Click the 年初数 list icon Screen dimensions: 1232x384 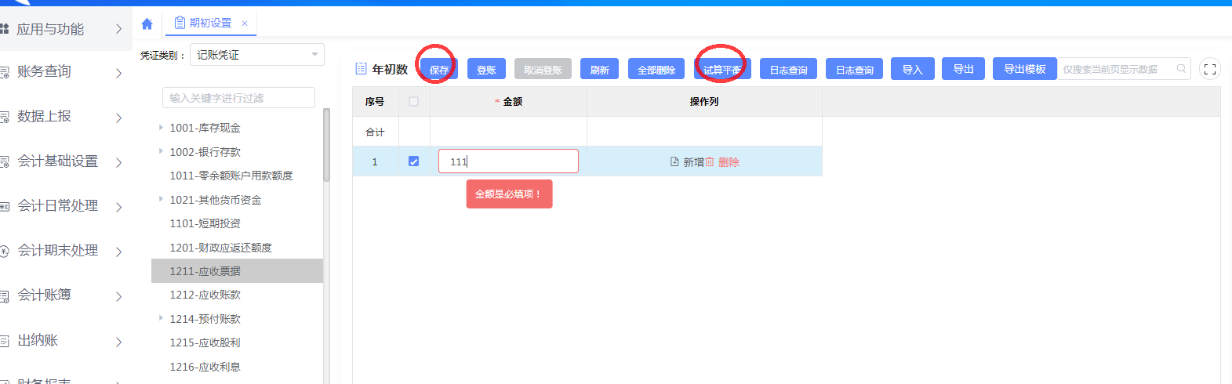click(361, 69)
